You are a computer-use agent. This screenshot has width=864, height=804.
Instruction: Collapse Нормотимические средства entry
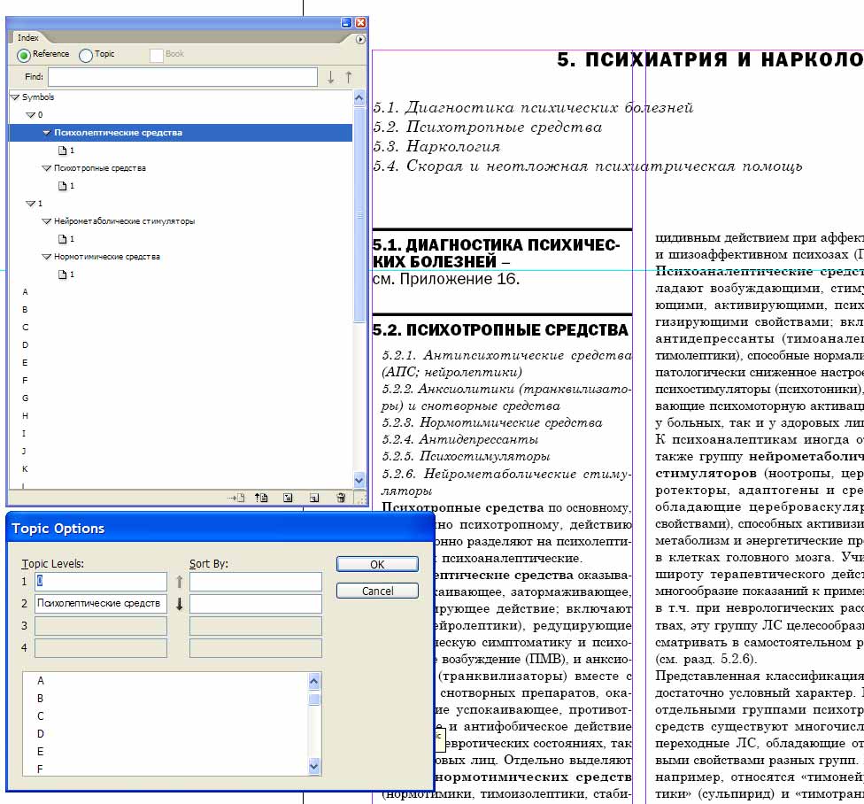(47, 256)
